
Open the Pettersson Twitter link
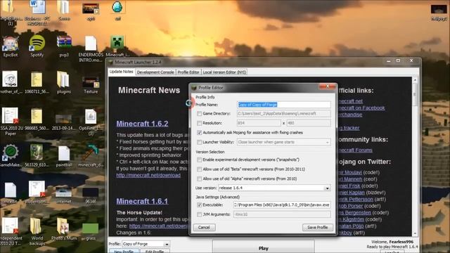(x=356, y=200)
